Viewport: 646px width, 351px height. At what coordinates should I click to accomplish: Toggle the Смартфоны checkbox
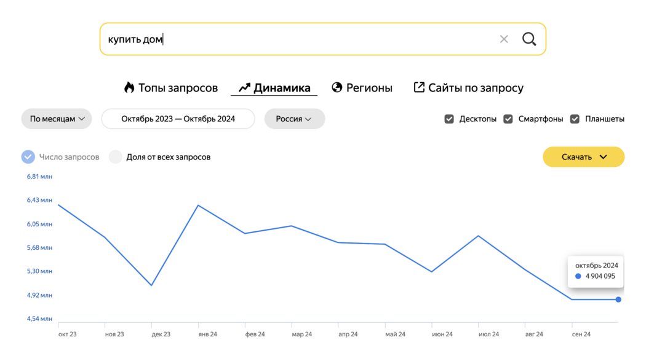508,119
